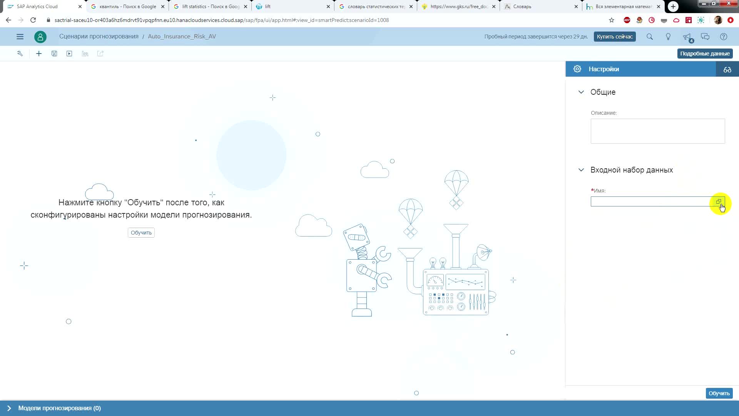Open Сценарии прогнозирования breadcrumb link
This screenshot has height=416, width=739.
(x=99, y=37)
